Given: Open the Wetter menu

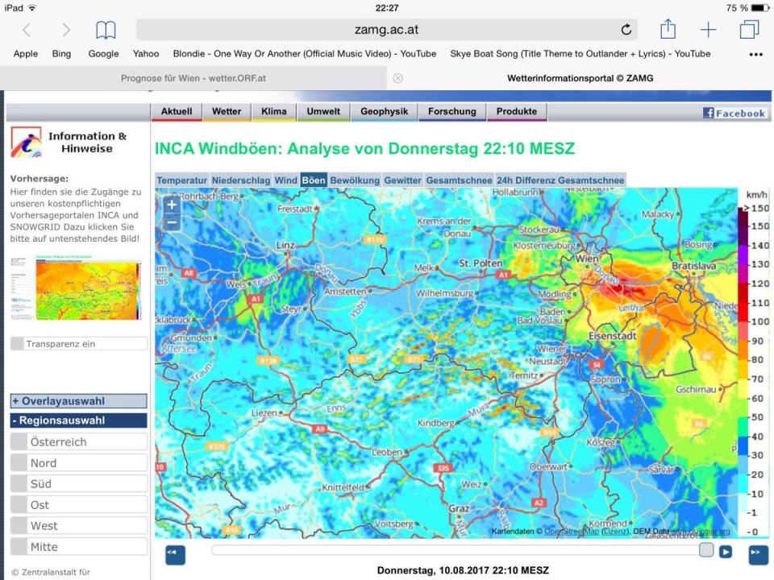Looking at the screenshot, I should tap(226, 112).
